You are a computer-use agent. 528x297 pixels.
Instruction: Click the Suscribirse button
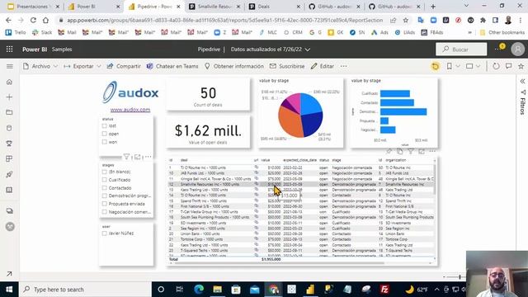(x=287, y=66)
